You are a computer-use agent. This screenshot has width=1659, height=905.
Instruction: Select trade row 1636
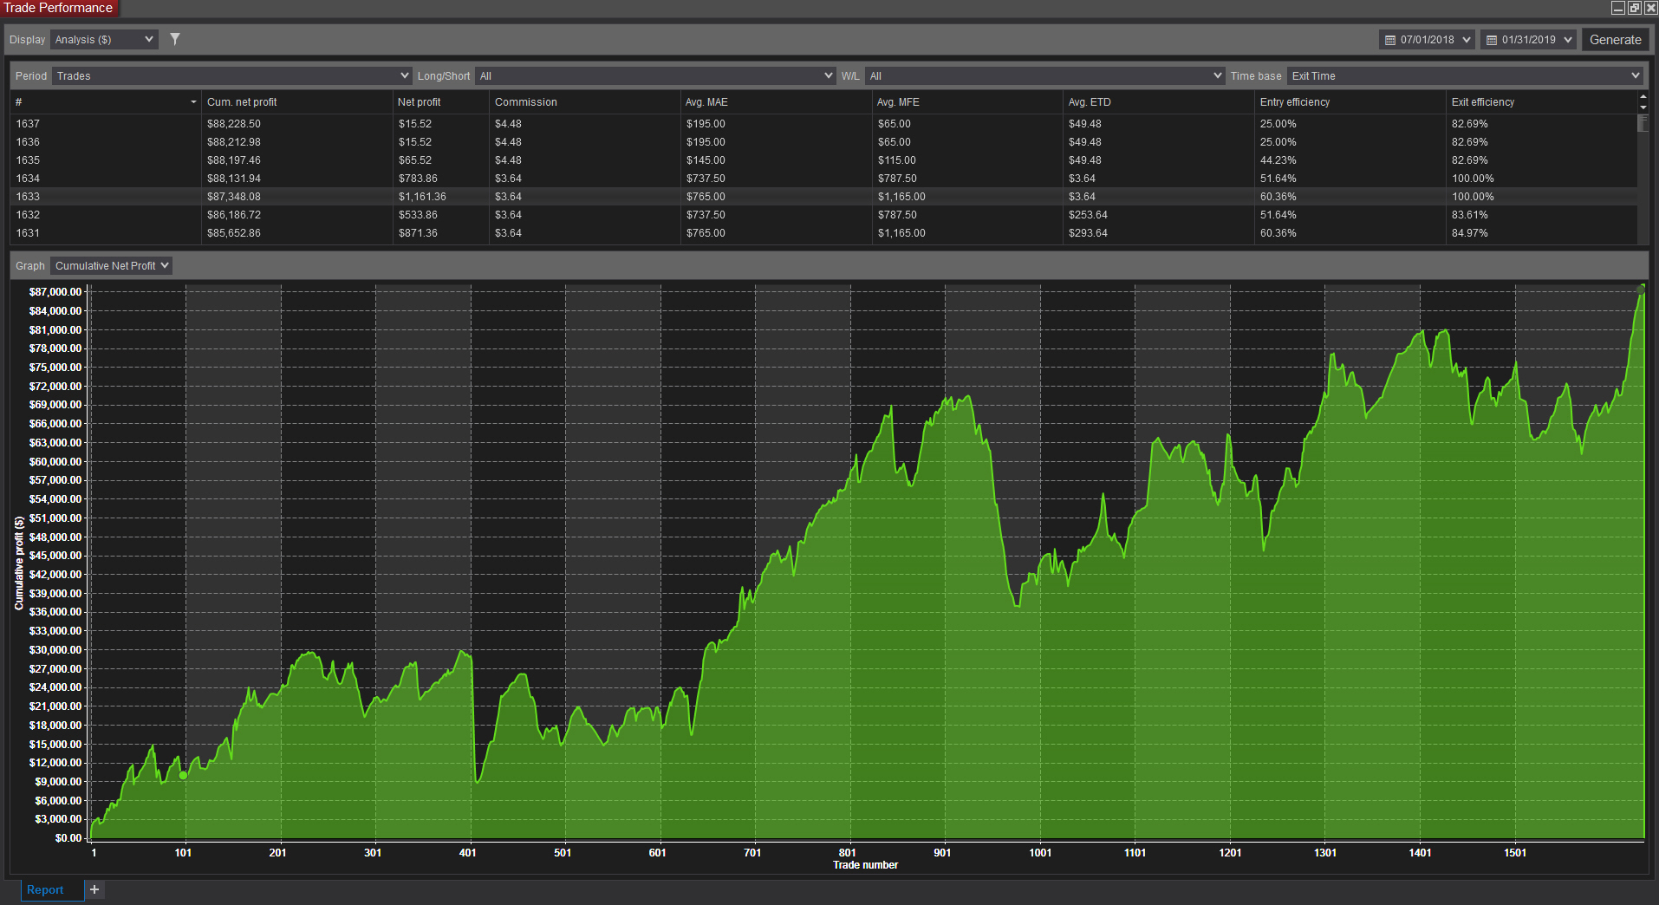[823, 142]
